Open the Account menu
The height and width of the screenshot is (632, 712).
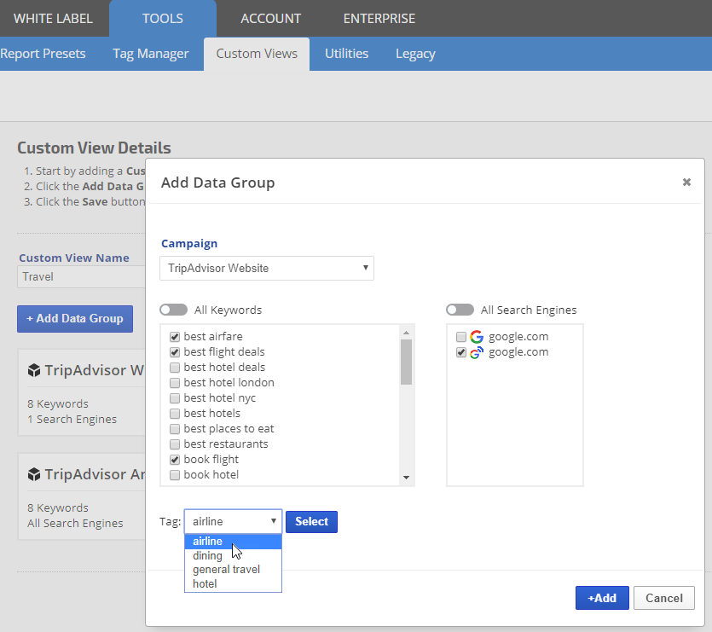[x=270, y=18]
